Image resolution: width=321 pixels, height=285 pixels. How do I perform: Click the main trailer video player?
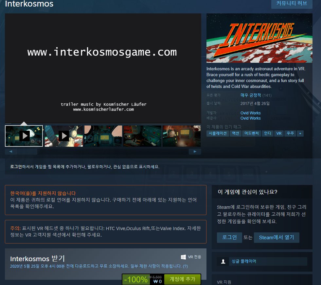[103, 68]
